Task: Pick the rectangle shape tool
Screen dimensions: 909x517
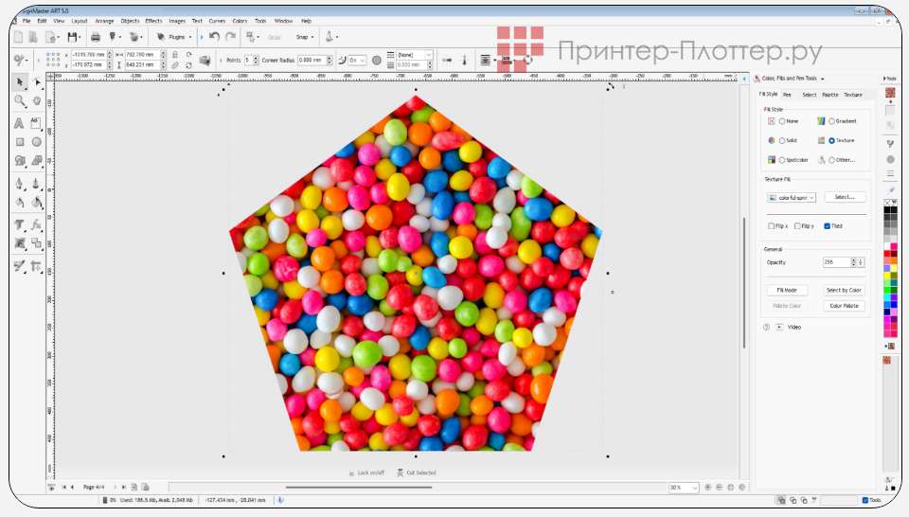Action: click(19, 142)
